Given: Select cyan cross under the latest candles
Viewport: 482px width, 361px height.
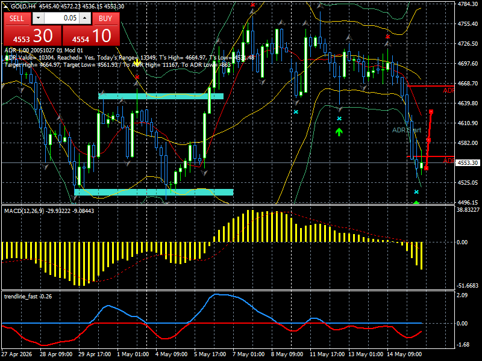Looking at the screenshot, I should 416,192.
